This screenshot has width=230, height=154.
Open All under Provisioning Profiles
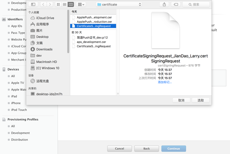[x=13, y=126]
